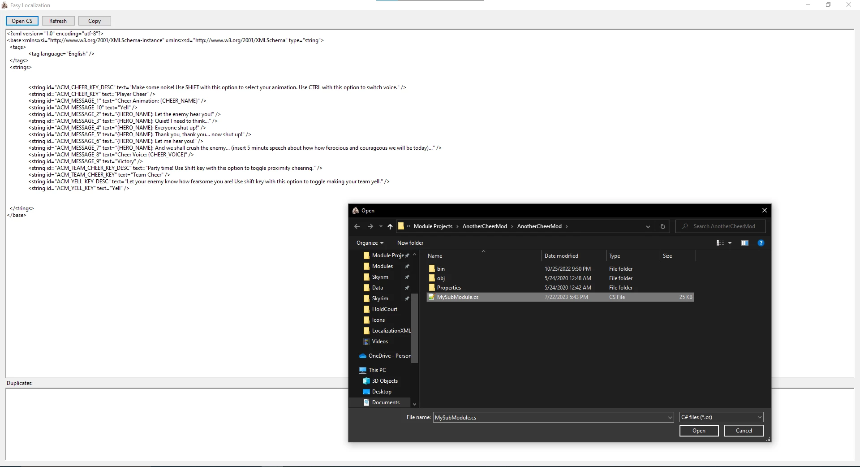Viewport: 860px width, 467px height.
Task: Click the Refresh button
Action: [x=58, y=21]
